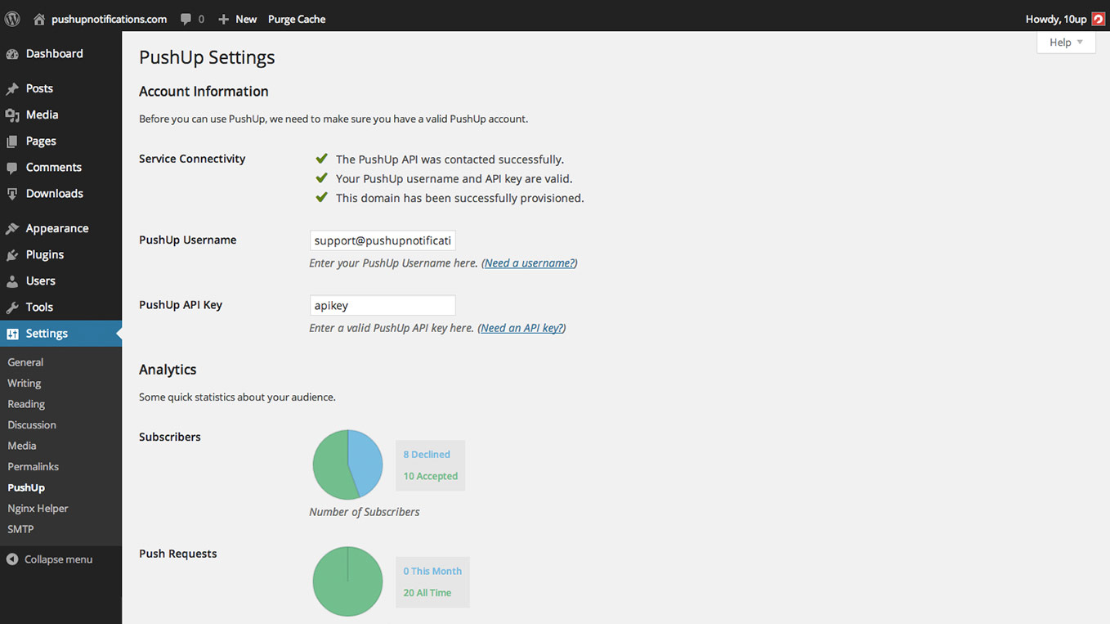Click the Tools wrench icon
Viewport: 1110px width, 624px height.
[x=12, y=308]
